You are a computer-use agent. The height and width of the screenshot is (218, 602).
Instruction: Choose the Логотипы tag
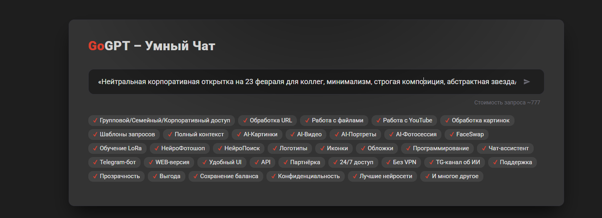290,148
